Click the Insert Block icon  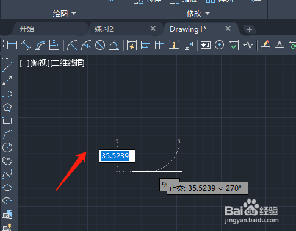(x=7, y=215)
